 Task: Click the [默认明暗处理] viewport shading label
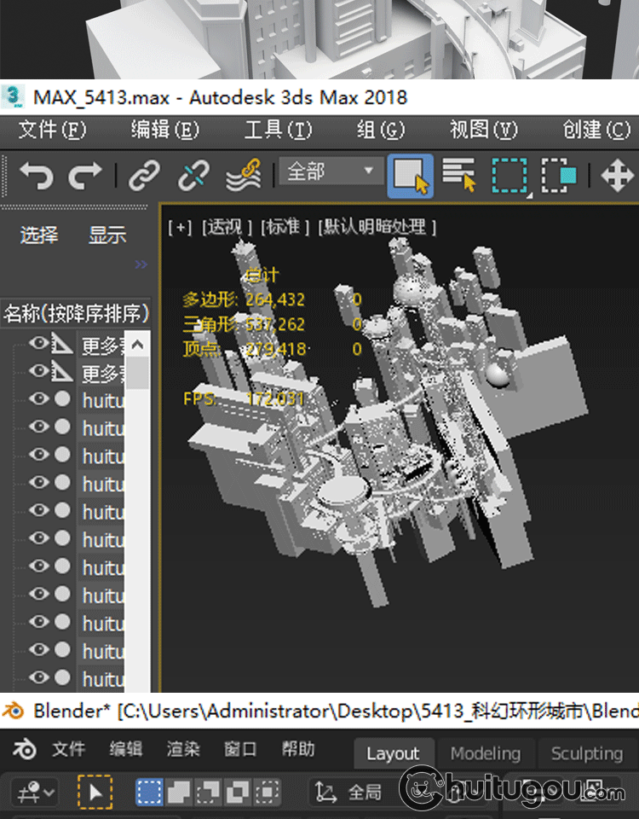point(377,227)
